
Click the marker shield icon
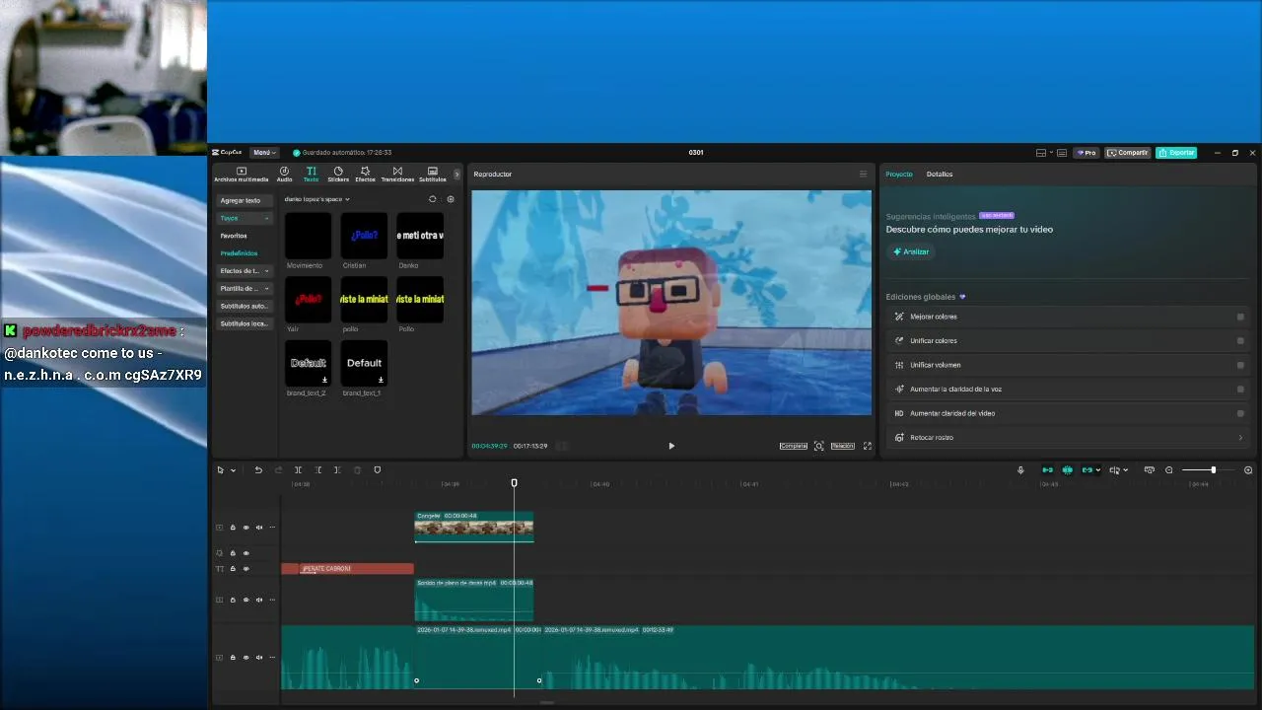(377, 470)
